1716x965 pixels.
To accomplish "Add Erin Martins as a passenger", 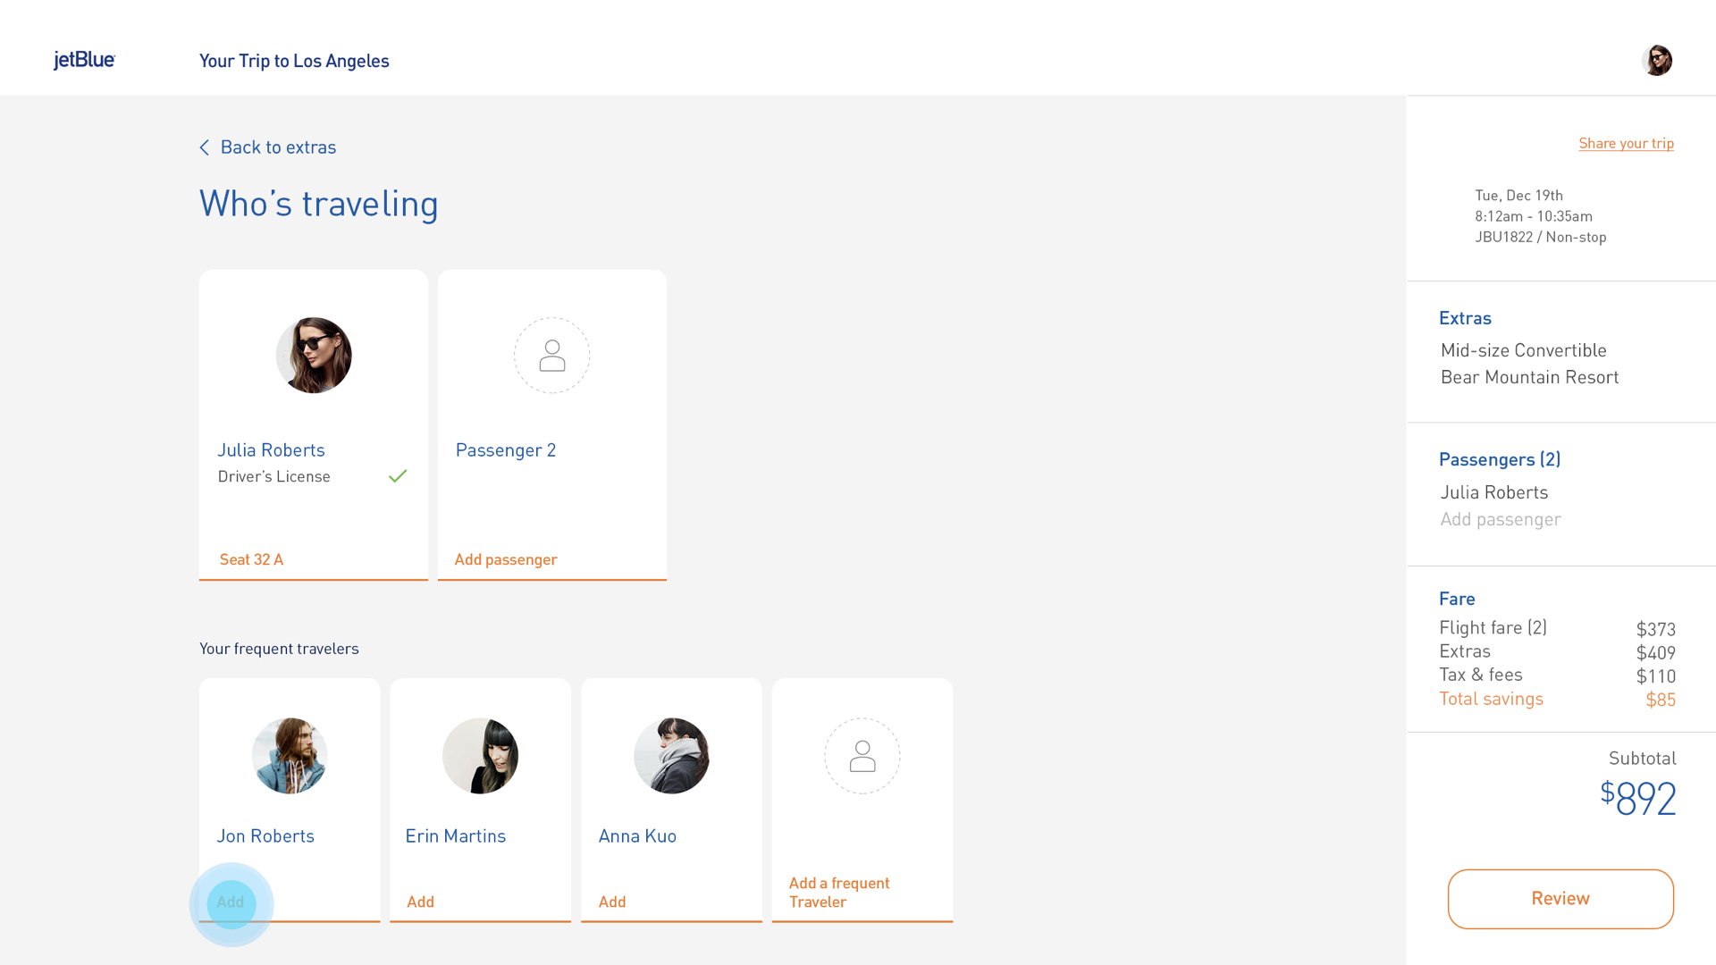I will point(420,902).
